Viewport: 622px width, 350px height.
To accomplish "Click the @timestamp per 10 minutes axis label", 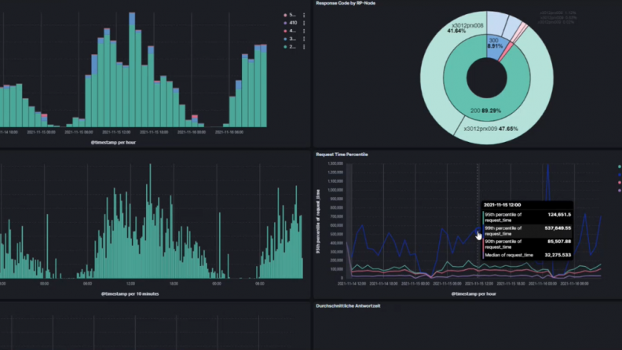I will tap(130, 293).
